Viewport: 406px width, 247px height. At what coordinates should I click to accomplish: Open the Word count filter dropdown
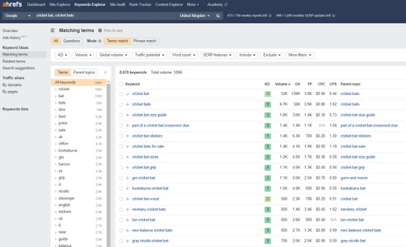point(183,55)
